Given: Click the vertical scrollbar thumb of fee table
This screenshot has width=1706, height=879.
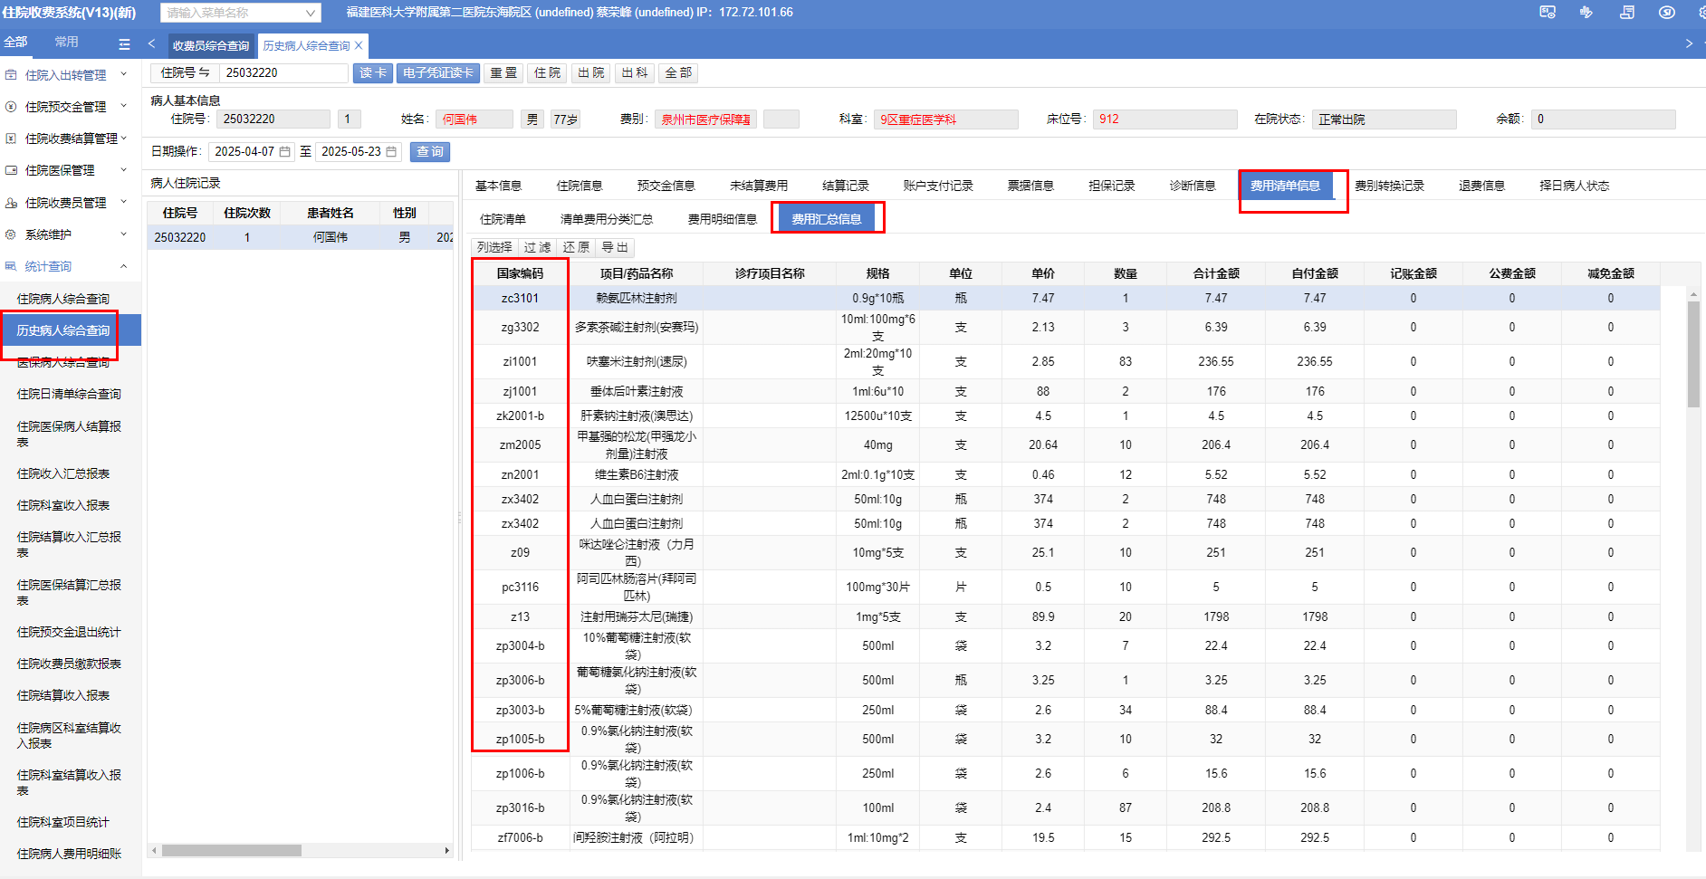Looking at the screenshot, I should click(x=1693, y=355).
